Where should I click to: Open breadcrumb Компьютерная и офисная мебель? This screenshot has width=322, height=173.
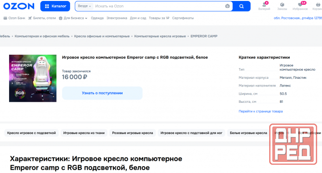click(x=42, y=36)
